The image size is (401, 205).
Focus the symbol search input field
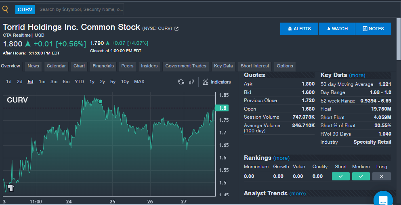point(79,9)
